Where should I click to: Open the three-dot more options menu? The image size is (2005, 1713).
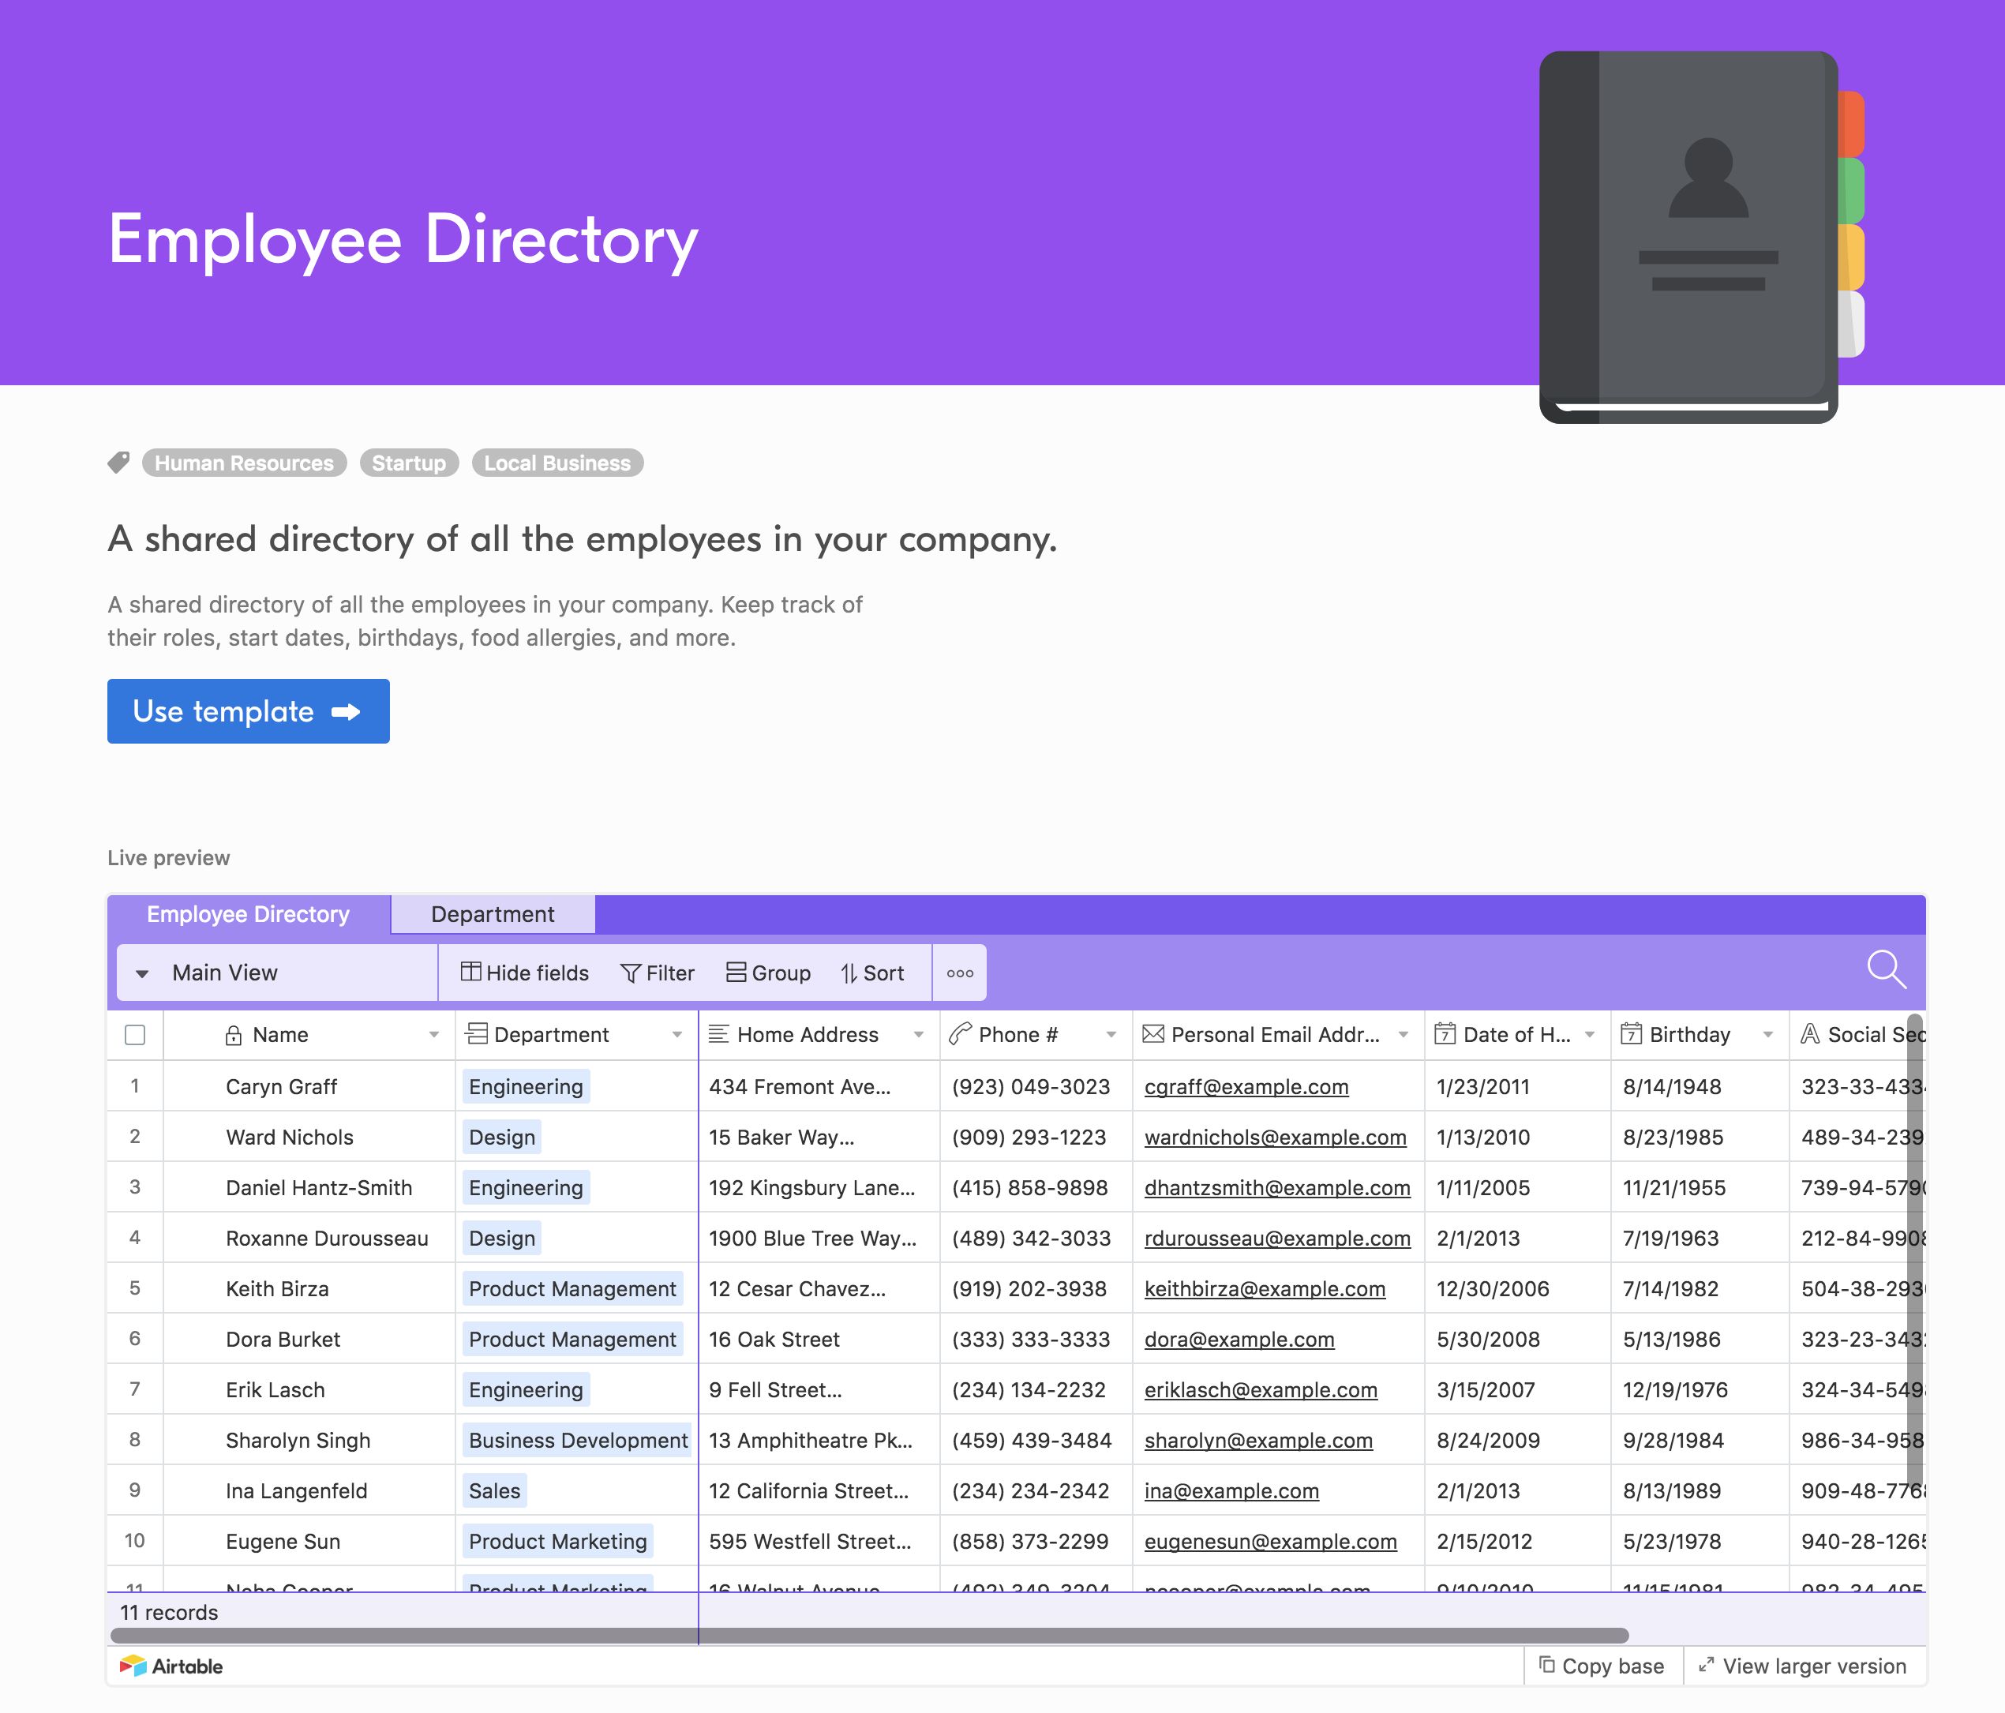click(959, 973)
